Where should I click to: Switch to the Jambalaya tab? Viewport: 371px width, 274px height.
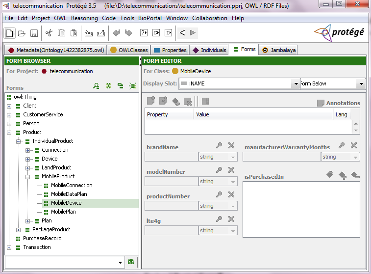279,50
